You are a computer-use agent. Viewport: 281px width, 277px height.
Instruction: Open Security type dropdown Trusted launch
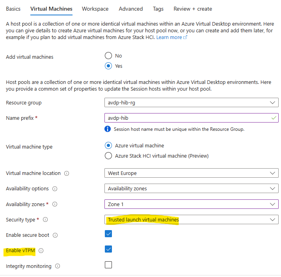tap(192, 219)
